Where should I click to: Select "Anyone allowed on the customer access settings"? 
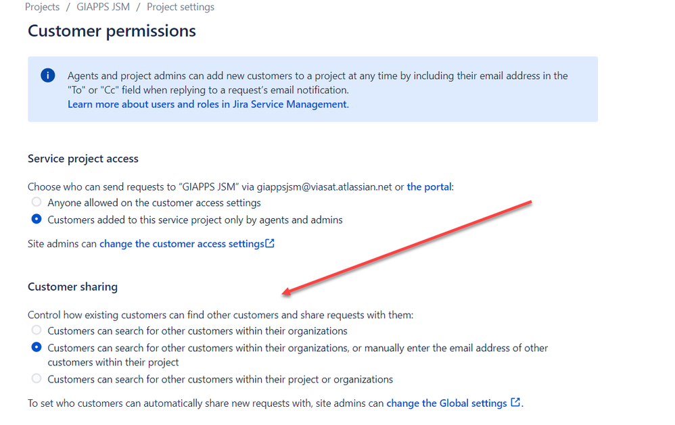37,203
